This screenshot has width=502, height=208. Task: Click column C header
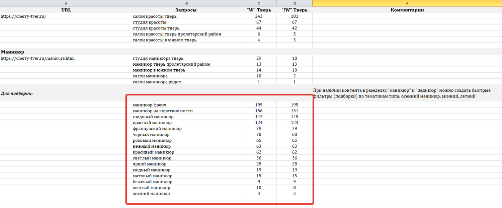coord(259,3)
